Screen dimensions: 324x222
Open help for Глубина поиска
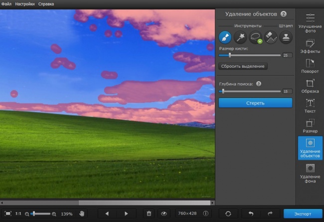259,84
